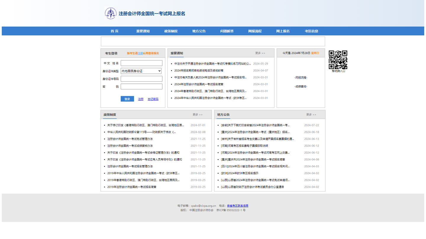This screenshot has width=426, height=239.
Task: Go to 首页 in navigation bar
Action: click(x=114, y=31)
